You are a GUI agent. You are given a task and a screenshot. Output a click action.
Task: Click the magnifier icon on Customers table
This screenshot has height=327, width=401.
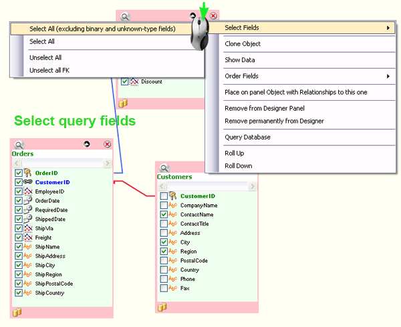tap(164, 168)
